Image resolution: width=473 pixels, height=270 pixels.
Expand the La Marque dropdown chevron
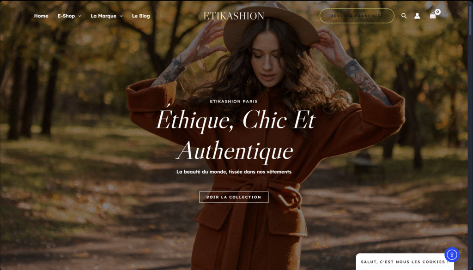click(x=121, y=16)
